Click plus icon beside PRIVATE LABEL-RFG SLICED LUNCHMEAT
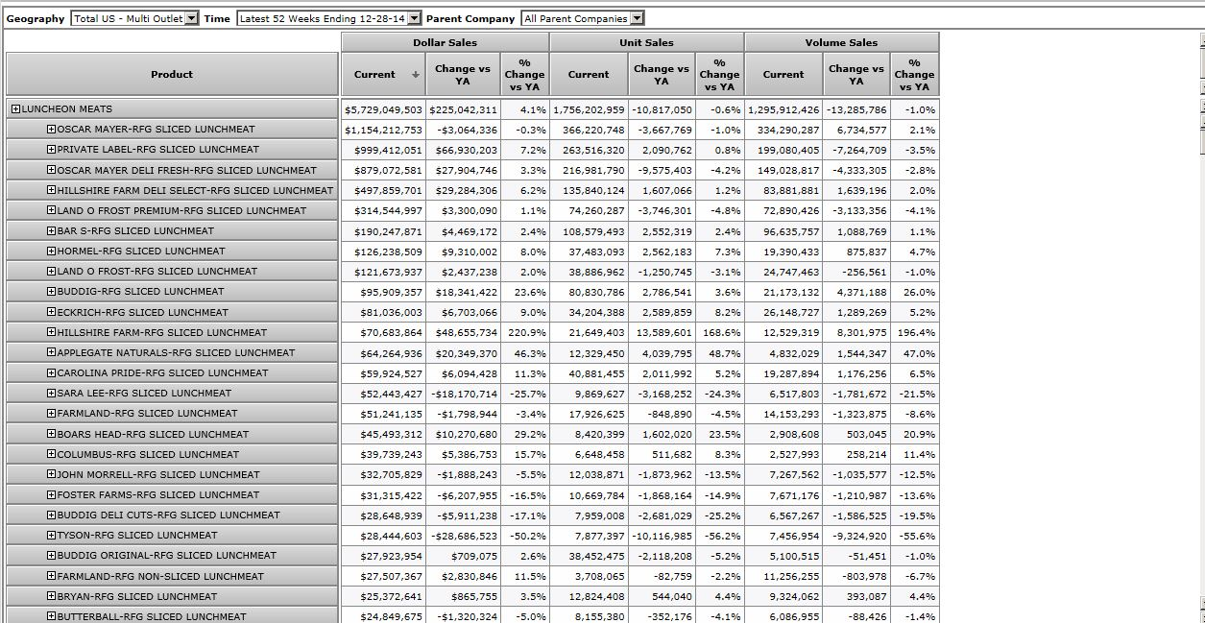Image resolution: width=1205 pixels, height=623 pixels. (x=51, y=150)
